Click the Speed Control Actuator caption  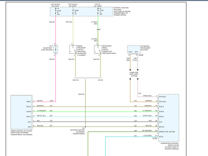[21, 133]
